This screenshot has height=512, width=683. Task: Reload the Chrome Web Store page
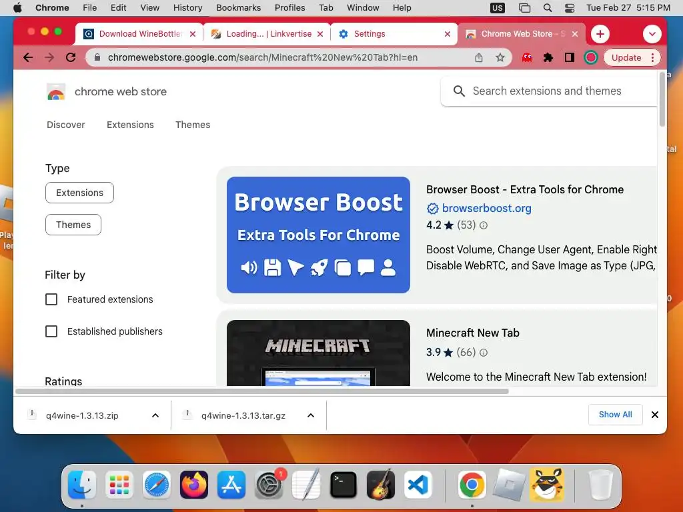(71, 57)
